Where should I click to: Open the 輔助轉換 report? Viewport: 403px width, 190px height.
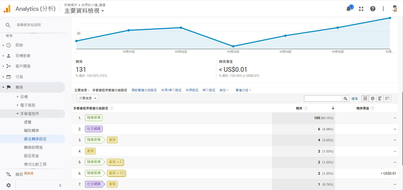click(x=31, y=130)
